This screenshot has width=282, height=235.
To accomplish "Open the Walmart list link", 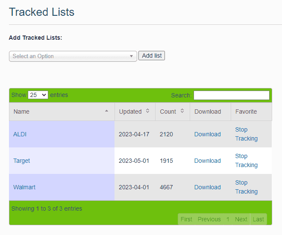I will [24, 187].
